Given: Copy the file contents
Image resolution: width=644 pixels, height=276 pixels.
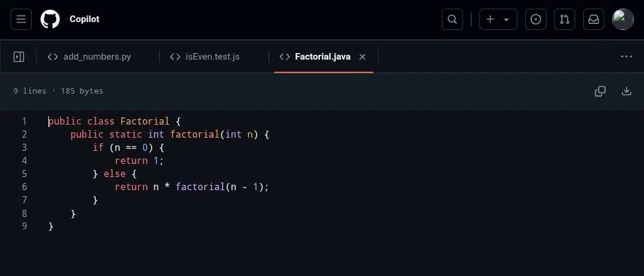Looking at the screenshot, I should click(x=600, y=91).
